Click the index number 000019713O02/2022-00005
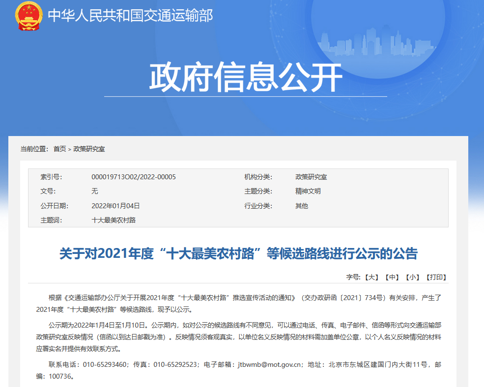 [134, 177]
